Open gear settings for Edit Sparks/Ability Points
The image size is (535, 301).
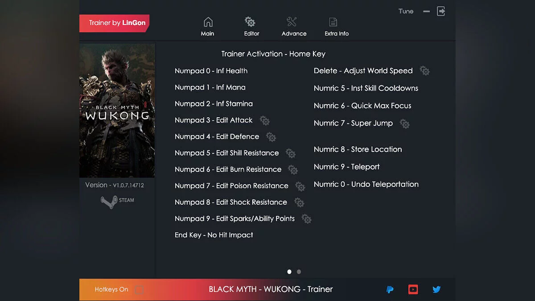[x=306, y=219]
